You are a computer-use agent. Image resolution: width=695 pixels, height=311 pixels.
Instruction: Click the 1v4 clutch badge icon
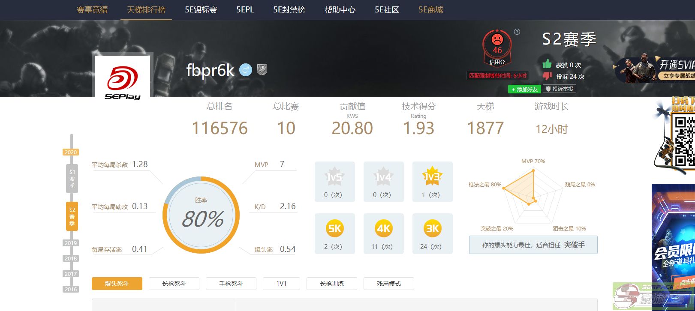(383, 176)
